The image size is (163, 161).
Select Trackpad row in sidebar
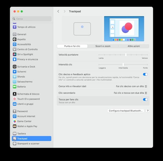[32, 138]
